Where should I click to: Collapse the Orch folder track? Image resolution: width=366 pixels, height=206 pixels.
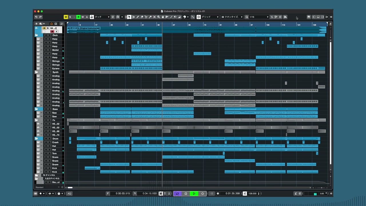pyautogui.click(x=37, y=35)
